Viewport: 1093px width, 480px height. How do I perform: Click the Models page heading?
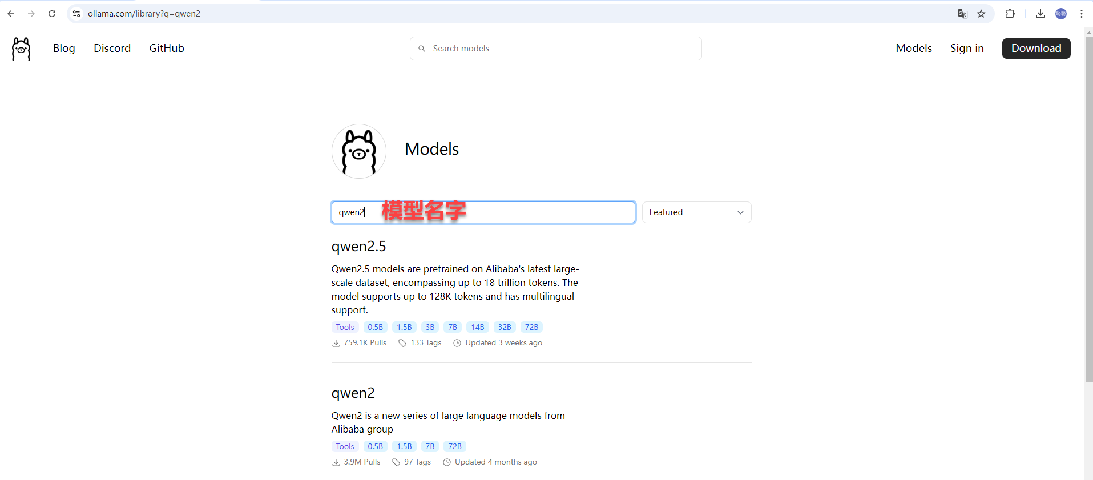[x=432, y=149]
